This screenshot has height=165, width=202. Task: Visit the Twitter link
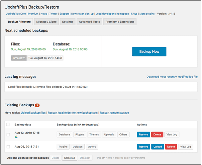coord(53,14)
